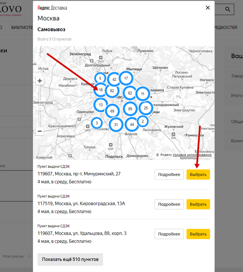243x272 pixels.
Task: Click Подольск label on the map
Action: [114, 156]
